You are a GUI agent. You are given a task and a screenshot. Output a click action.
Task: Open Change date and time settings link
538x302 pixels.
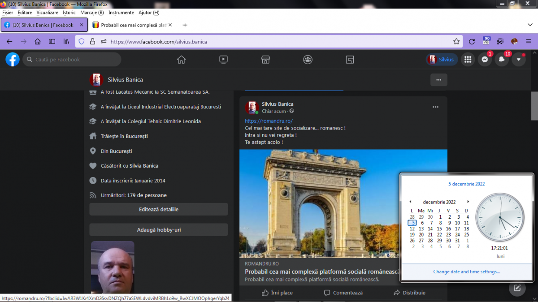(x=467, y=272)
